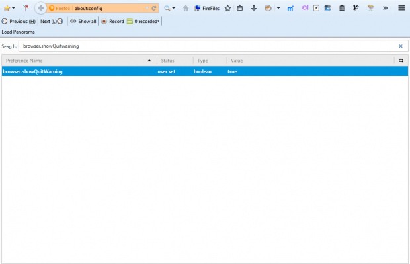Open the hamburger menu
The image size is (410, 264).
[x=401, y=8]
